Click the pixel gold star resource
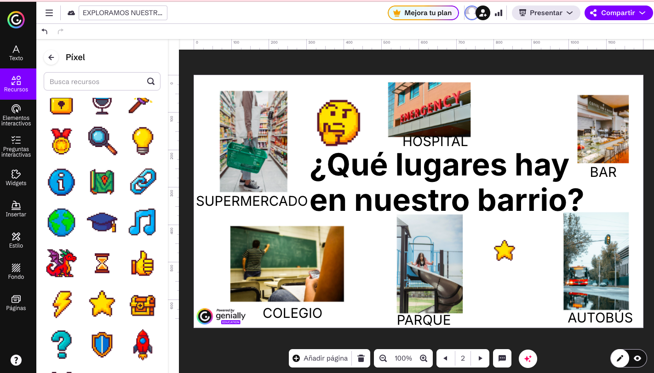Screen dimensions: 654x373 pyautogui.click(x=102, y=304)
